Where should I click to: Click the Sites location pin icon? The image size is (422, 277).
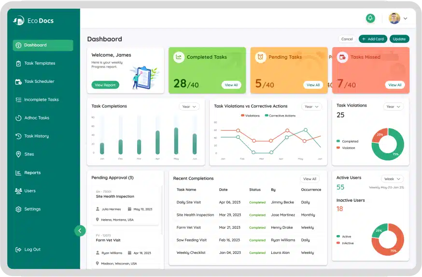pos(18,155)
